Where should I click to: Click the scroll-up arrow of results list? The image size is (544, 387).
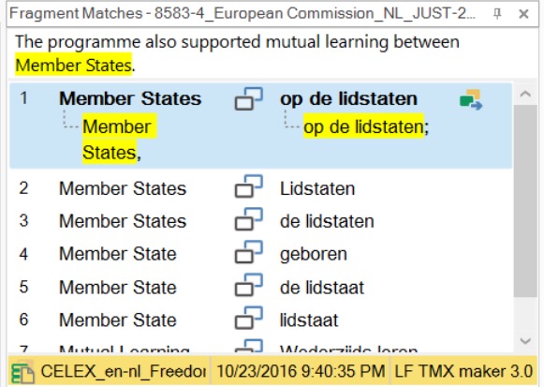525,94
